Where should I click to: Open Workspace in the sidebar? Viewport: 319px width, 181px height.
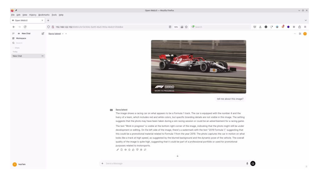tap(21, 38)
